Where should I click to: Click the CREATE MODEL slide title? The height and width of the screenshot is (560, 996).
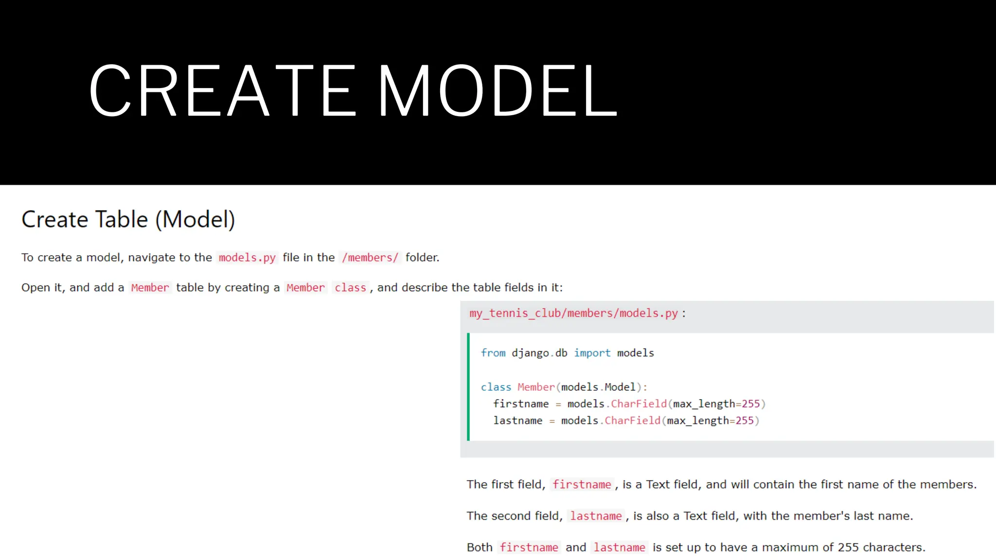tap(353, 90)
